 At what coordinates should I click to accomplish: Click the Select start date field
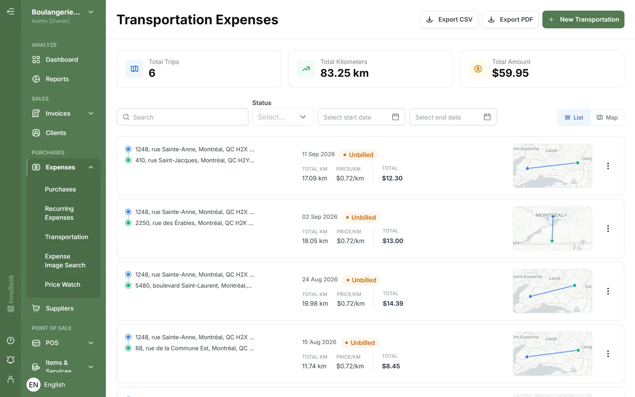click(x=362, y=117)
